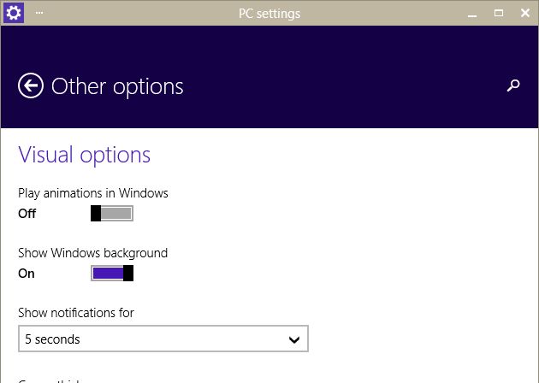
Task: Close the PC settings window
Action: (x=524, y=14)
